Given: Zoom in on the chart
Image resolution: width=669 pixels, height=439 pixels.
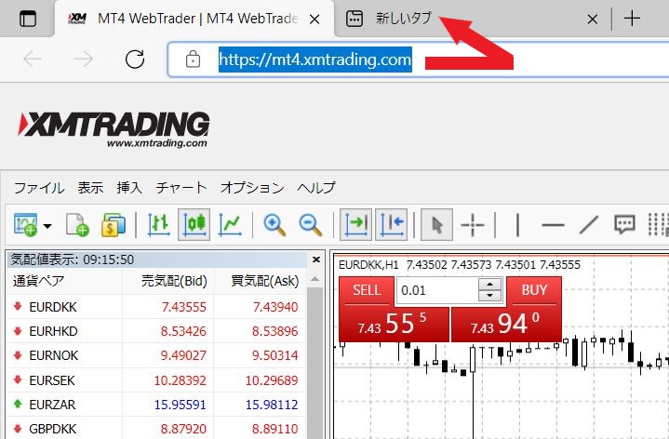Looking at the screenshot, I should coord(274,224).
